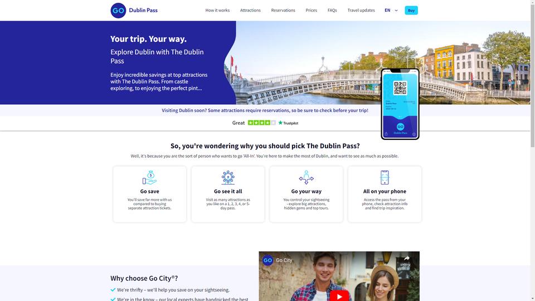The image size is (535, 301).
Task: Click the GO Dublin Pass logo
Action: pyautogui.click(x=134, y=10)
